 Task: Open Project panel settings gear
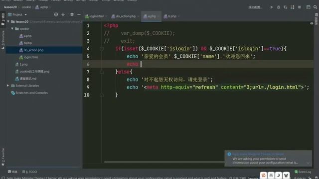[x=72, y=14]
